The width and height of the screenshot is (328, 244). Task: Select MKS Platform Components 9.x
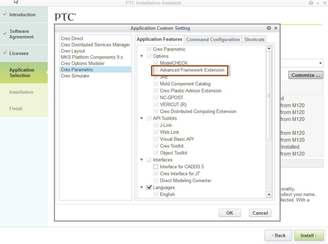pyautogui.click(x=95, y=57)
